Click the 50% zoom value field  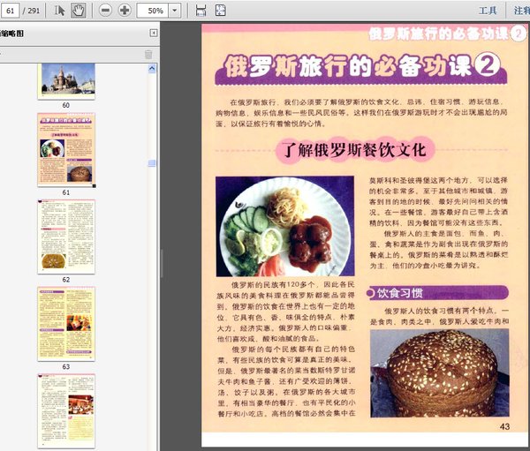(x=153, y=11)
